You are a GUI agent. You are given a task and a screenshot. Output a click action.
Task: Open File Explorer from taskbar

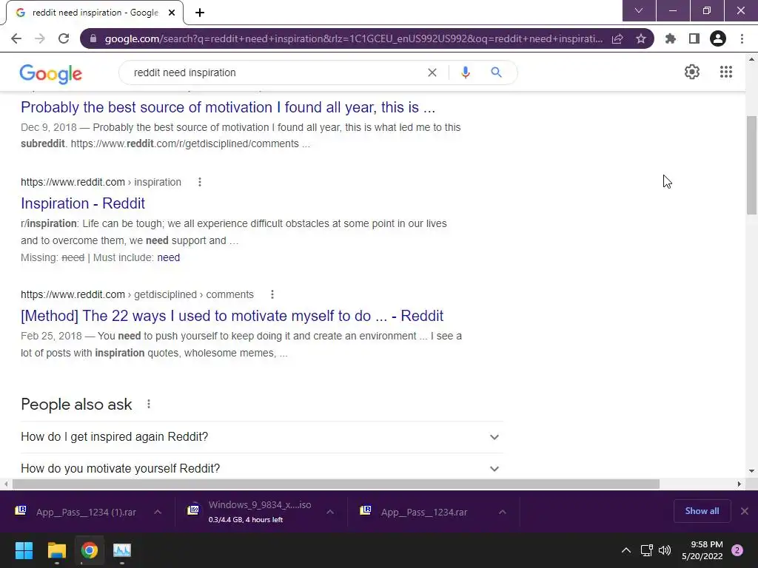(56, 550)
